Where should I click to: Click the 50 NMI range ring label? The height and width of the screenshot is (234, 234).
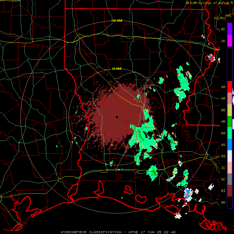117,69
